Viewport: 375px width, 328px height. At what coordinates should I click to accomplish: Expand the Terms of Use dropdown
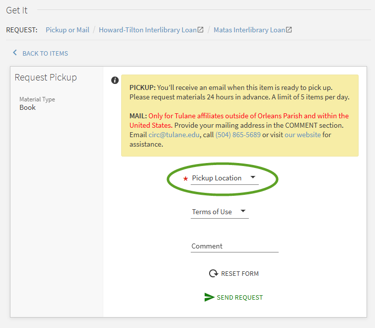(219, 212)
